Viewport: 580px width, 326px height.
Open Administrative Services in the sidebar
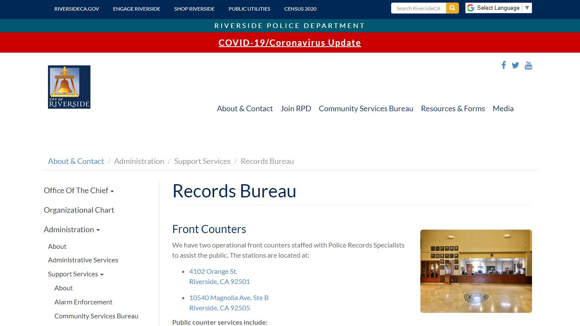[83, 260]
